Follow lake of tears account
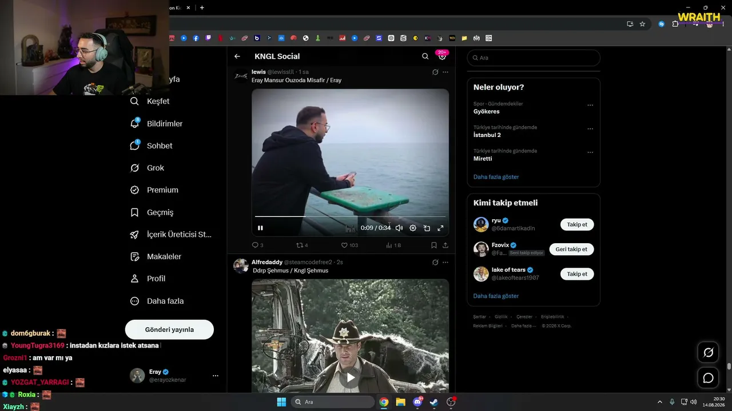732x411 pixels. [x=577, y=274]
